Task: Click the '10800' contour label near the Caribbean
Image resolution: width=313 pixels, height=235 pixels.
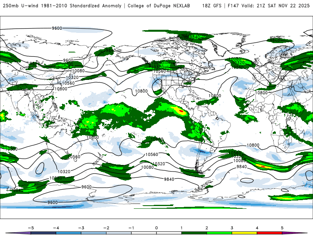Action: [215, 96]
